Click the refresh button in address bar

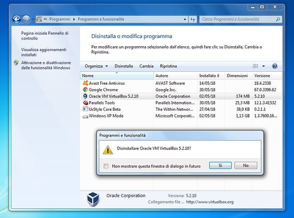(193, 19)
